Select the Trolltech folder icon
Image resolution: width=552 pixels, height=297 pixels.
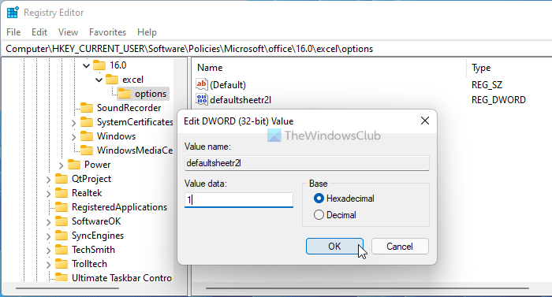(62, 264)
